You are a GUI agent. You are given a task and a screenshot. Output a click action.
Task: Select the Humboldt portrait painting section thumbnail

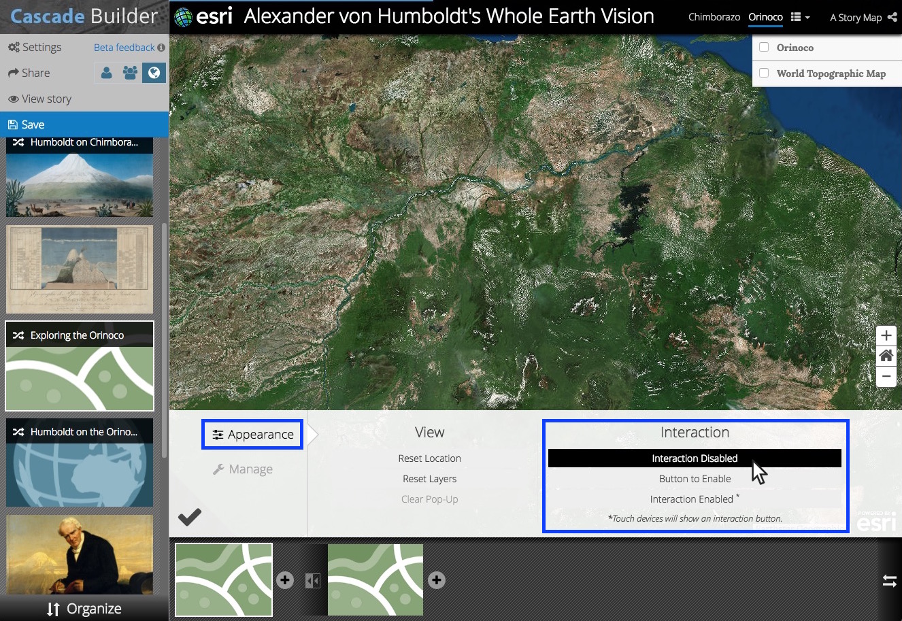click(x=80, y=555)
